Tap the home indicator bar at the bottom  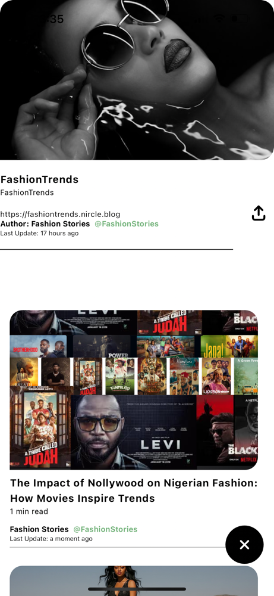(x=137, y=589)
